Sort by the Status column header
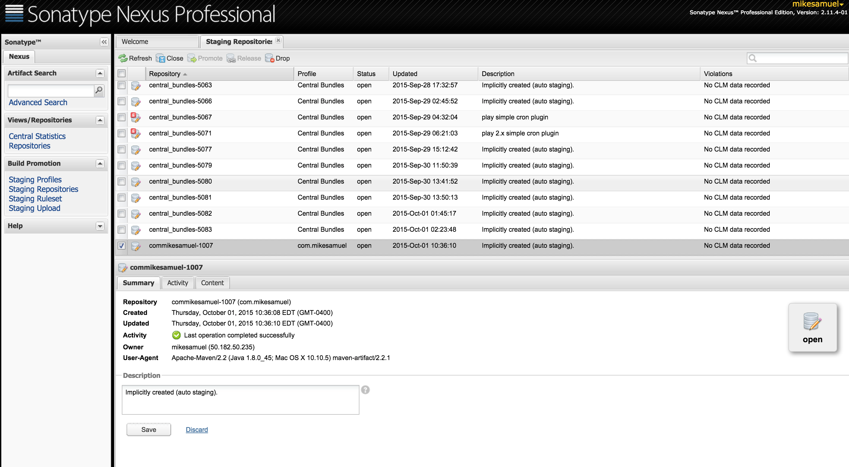The image size is (849, 467). [371, 74]
